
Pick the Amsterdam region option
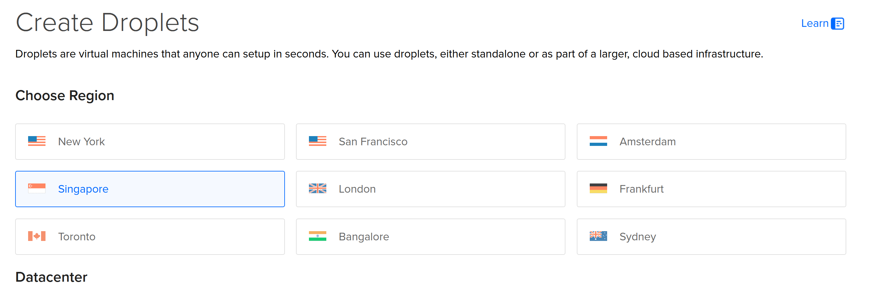(x=711, y=141)
